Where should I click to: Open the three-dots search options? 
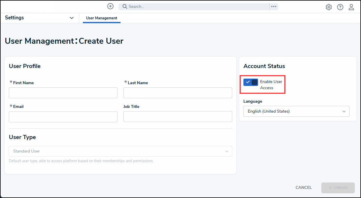(274, 6)
